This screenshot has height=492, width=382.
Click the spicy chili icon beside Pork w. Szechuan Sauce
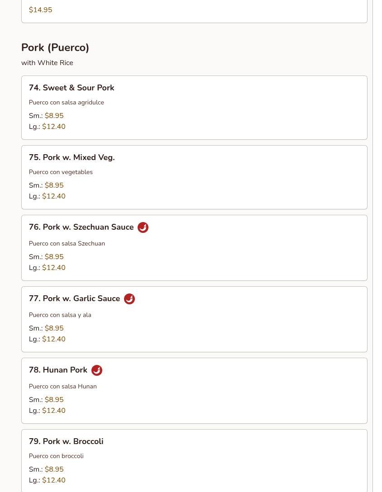click(x=143, y=227)
